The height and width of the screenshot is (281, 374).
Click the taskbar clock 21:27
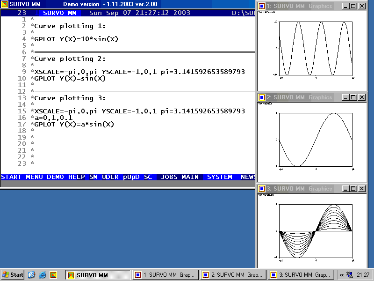[x=363, y=275]
